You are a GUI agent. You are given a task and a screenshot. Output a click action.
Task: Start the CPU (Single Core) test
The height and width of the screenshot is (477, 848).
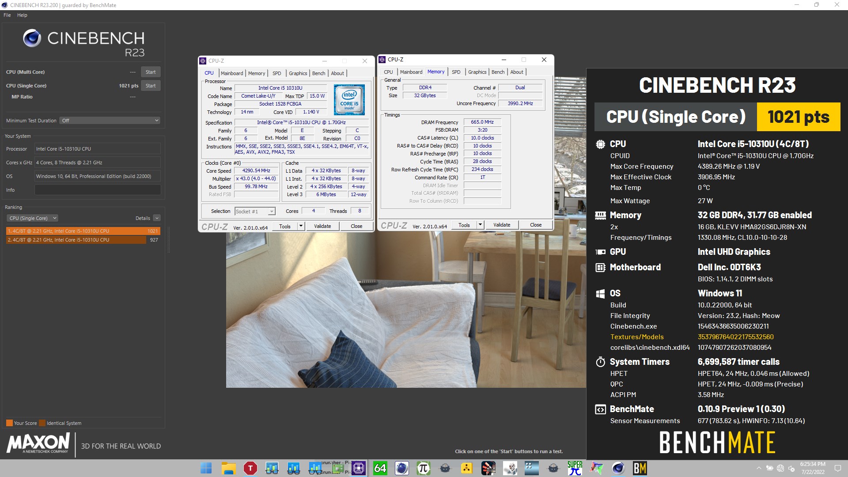click(151, 86)
